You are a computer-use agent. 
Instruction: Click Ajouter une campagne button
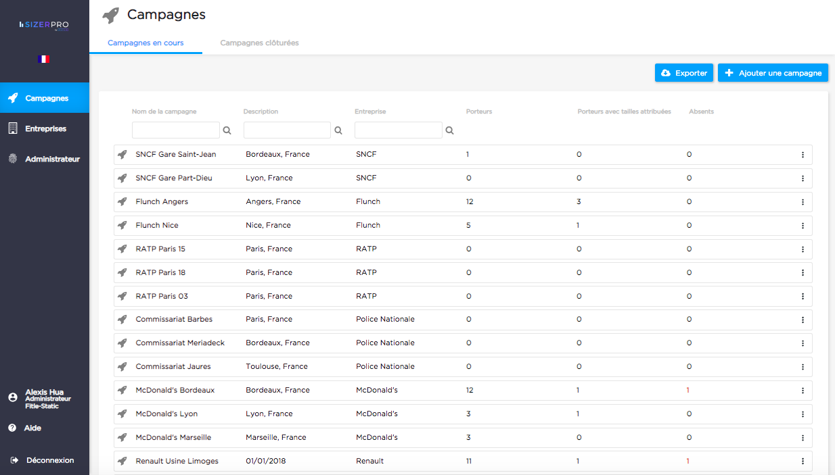tap(773, 73)
